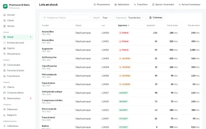The width and height of the screenshot is (206, 129).
Task: Click the Ajuster / inventaire button
Action: pyautogui.click(x=163, y=4)
